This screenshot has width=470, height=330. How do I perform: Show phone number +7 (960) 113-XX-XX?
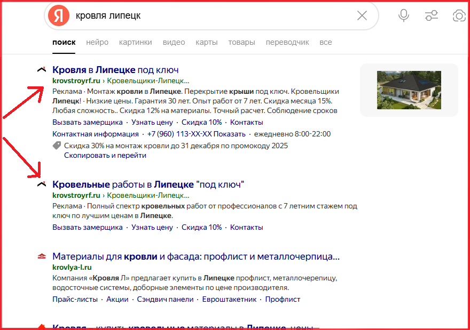[197, 134]
